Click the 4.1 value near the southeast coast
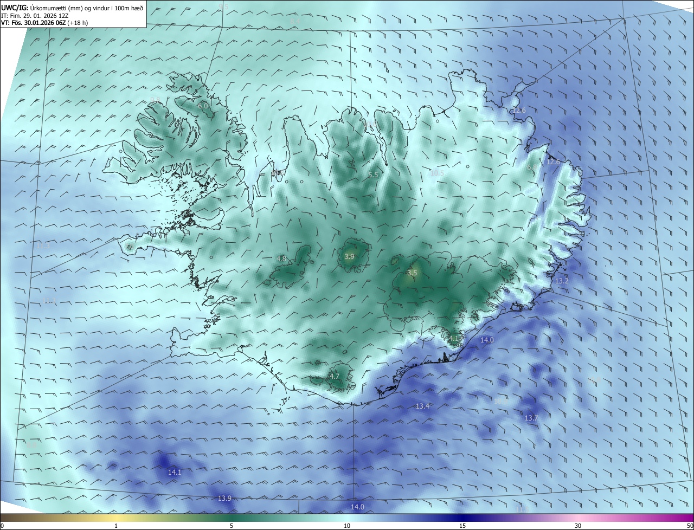694x530 pixels. [x=454, y=339]
